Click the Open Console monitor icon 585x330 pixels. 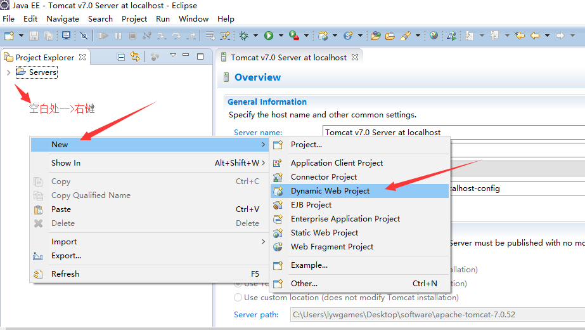(66, 36)
